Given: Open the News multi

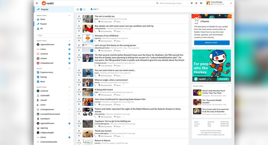Looking at the screenshot, I should (42, 82).
